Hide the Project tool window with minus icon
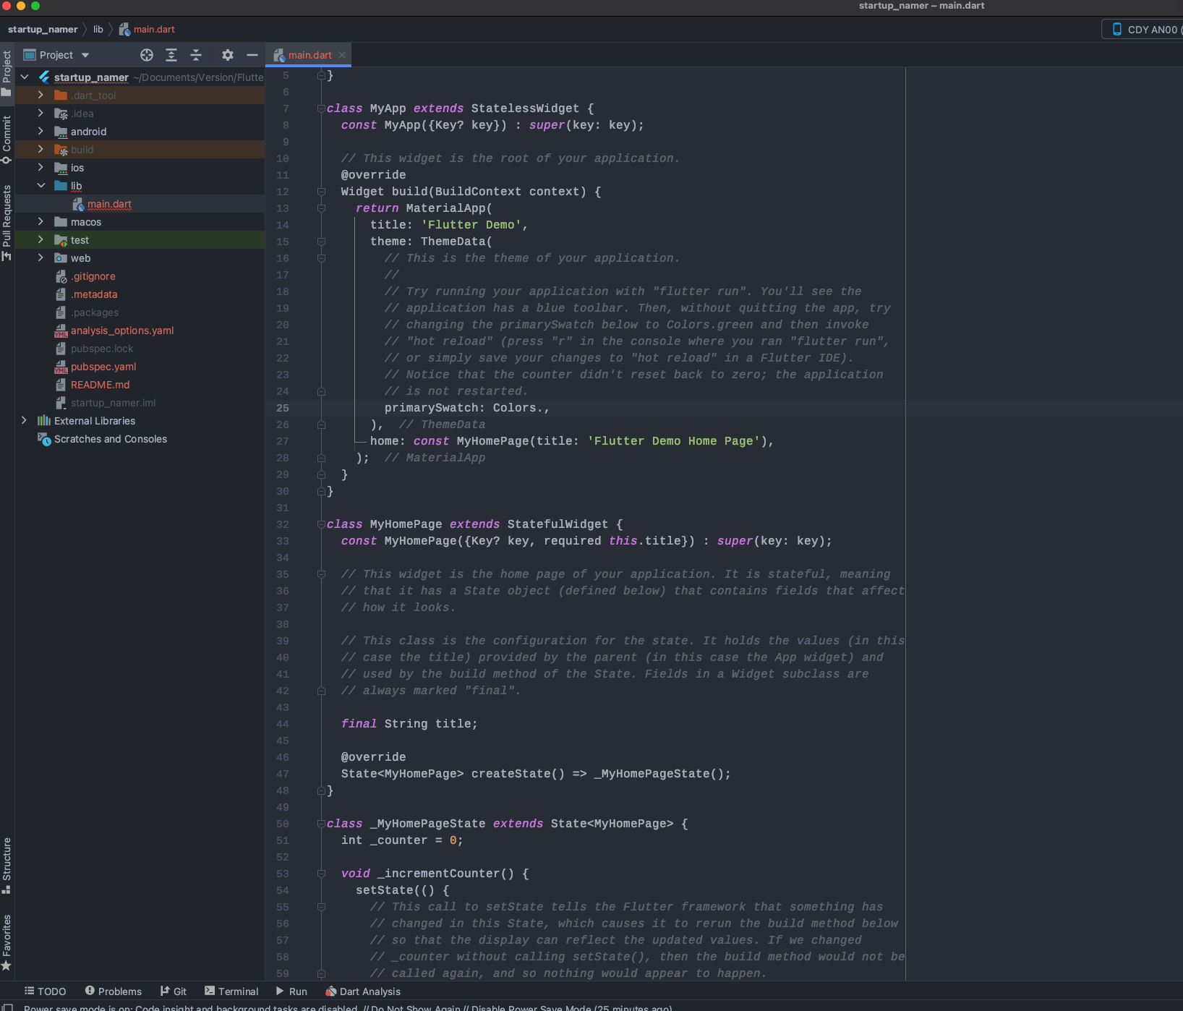 click(x=252, y=55)
